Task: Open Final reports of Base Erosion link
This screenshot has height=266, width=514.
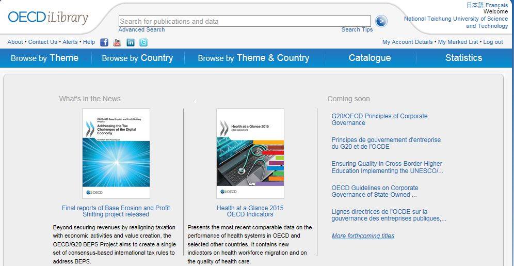Action: pos(116,211)
